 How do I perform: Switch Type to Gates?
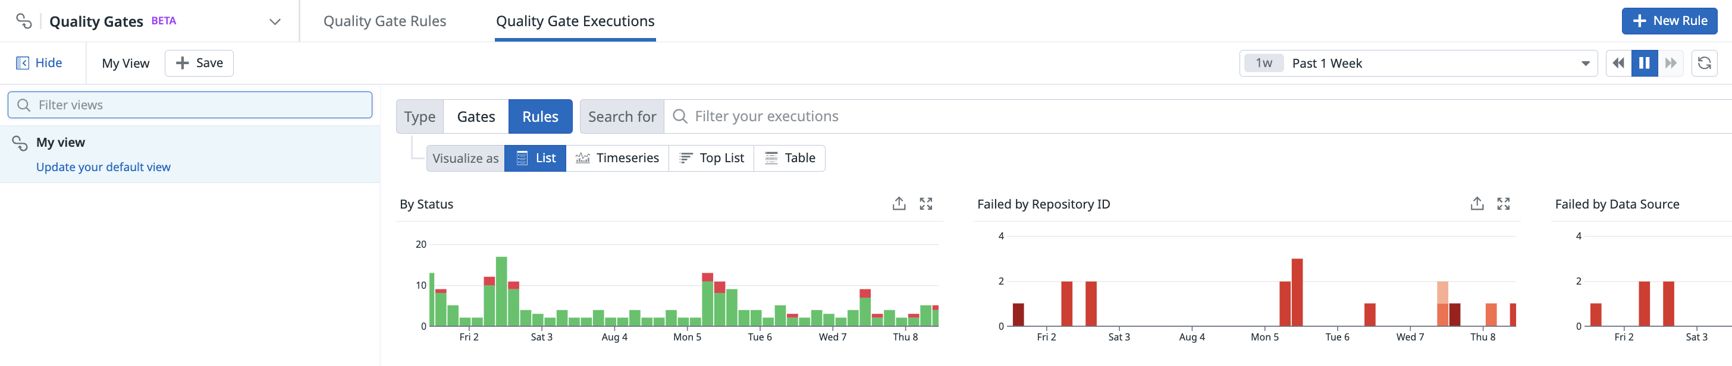[x=475, y=117]
